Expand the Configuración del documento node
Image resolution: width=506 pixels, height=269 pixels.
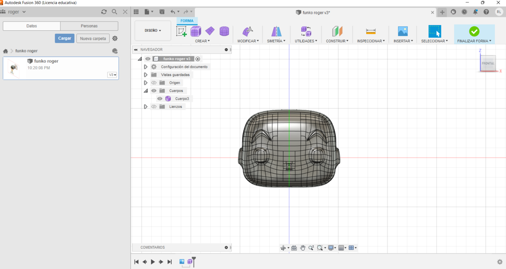[146, 67]
